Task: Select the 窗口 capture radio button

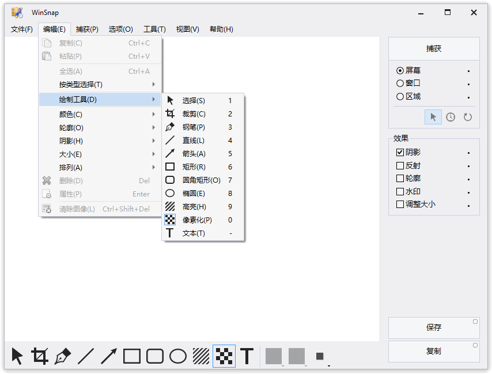Action: [400, 84]
